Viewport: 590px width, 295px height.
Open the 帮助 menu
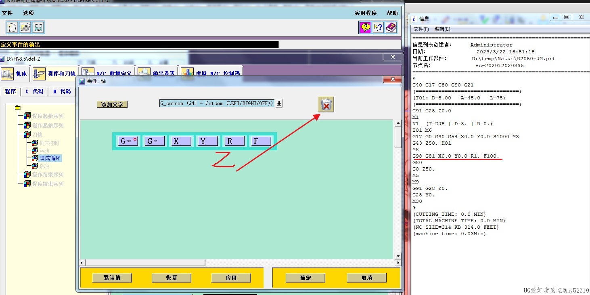point(392,13)
